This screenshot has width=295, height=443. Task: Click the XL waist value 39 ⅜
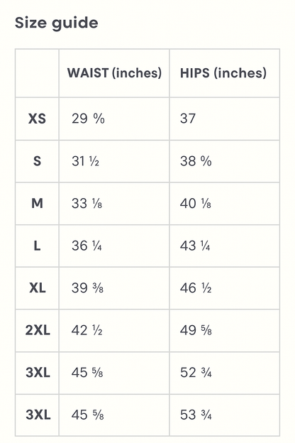[87, 288]
